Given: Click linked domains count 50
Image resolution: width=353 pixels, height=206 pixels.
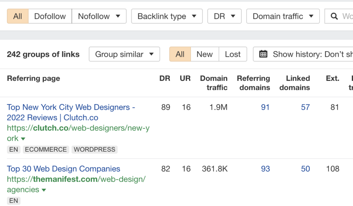Looking at the screenshot, I should click(x=305, y=169).
